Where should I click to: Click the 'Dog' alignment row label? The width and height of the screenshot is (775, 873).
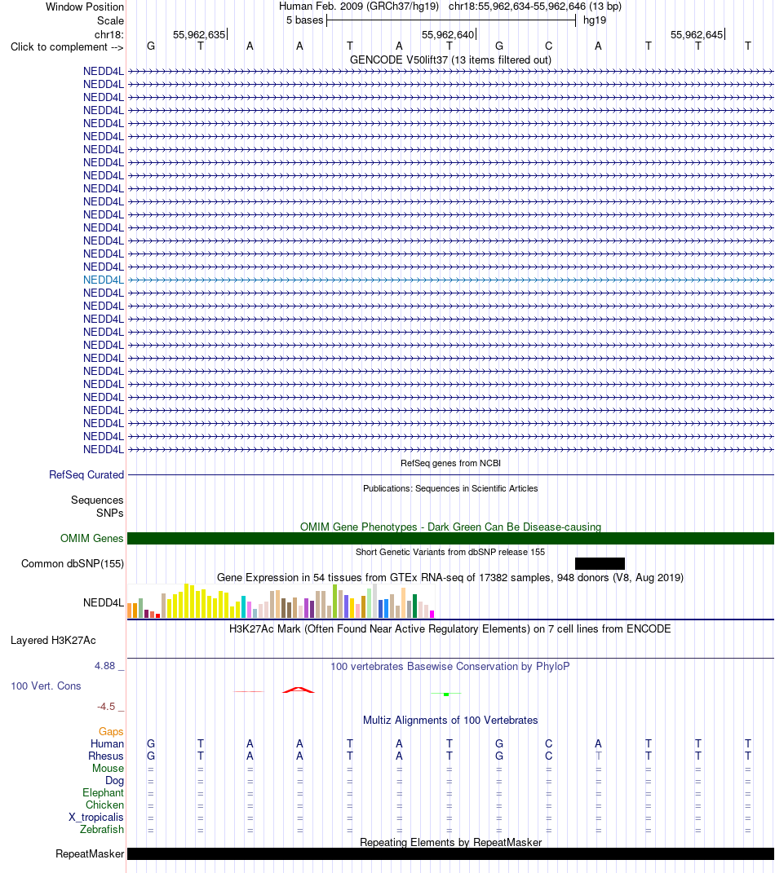click(114, 781)
